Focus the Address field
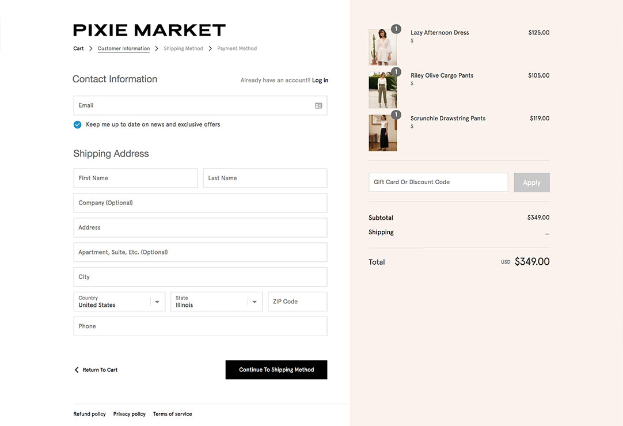Image resolution: width=623 pixels, height=426 pixels. [200, 228]
